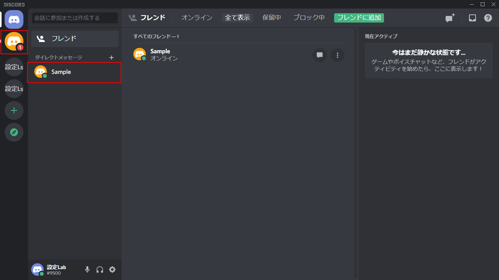Explore public servers compass icon
The image size is (499, 280).
click(x=14, y=132)
